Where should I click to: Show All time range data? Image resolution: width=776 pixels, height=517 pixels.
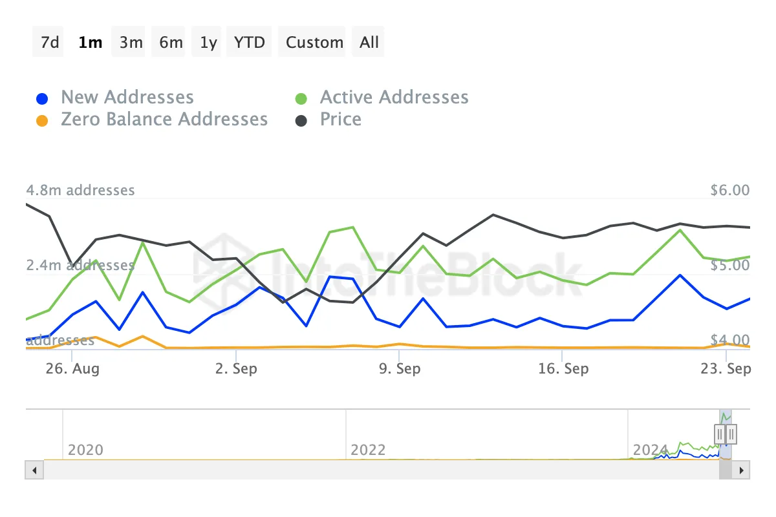(x=369, y=43)
